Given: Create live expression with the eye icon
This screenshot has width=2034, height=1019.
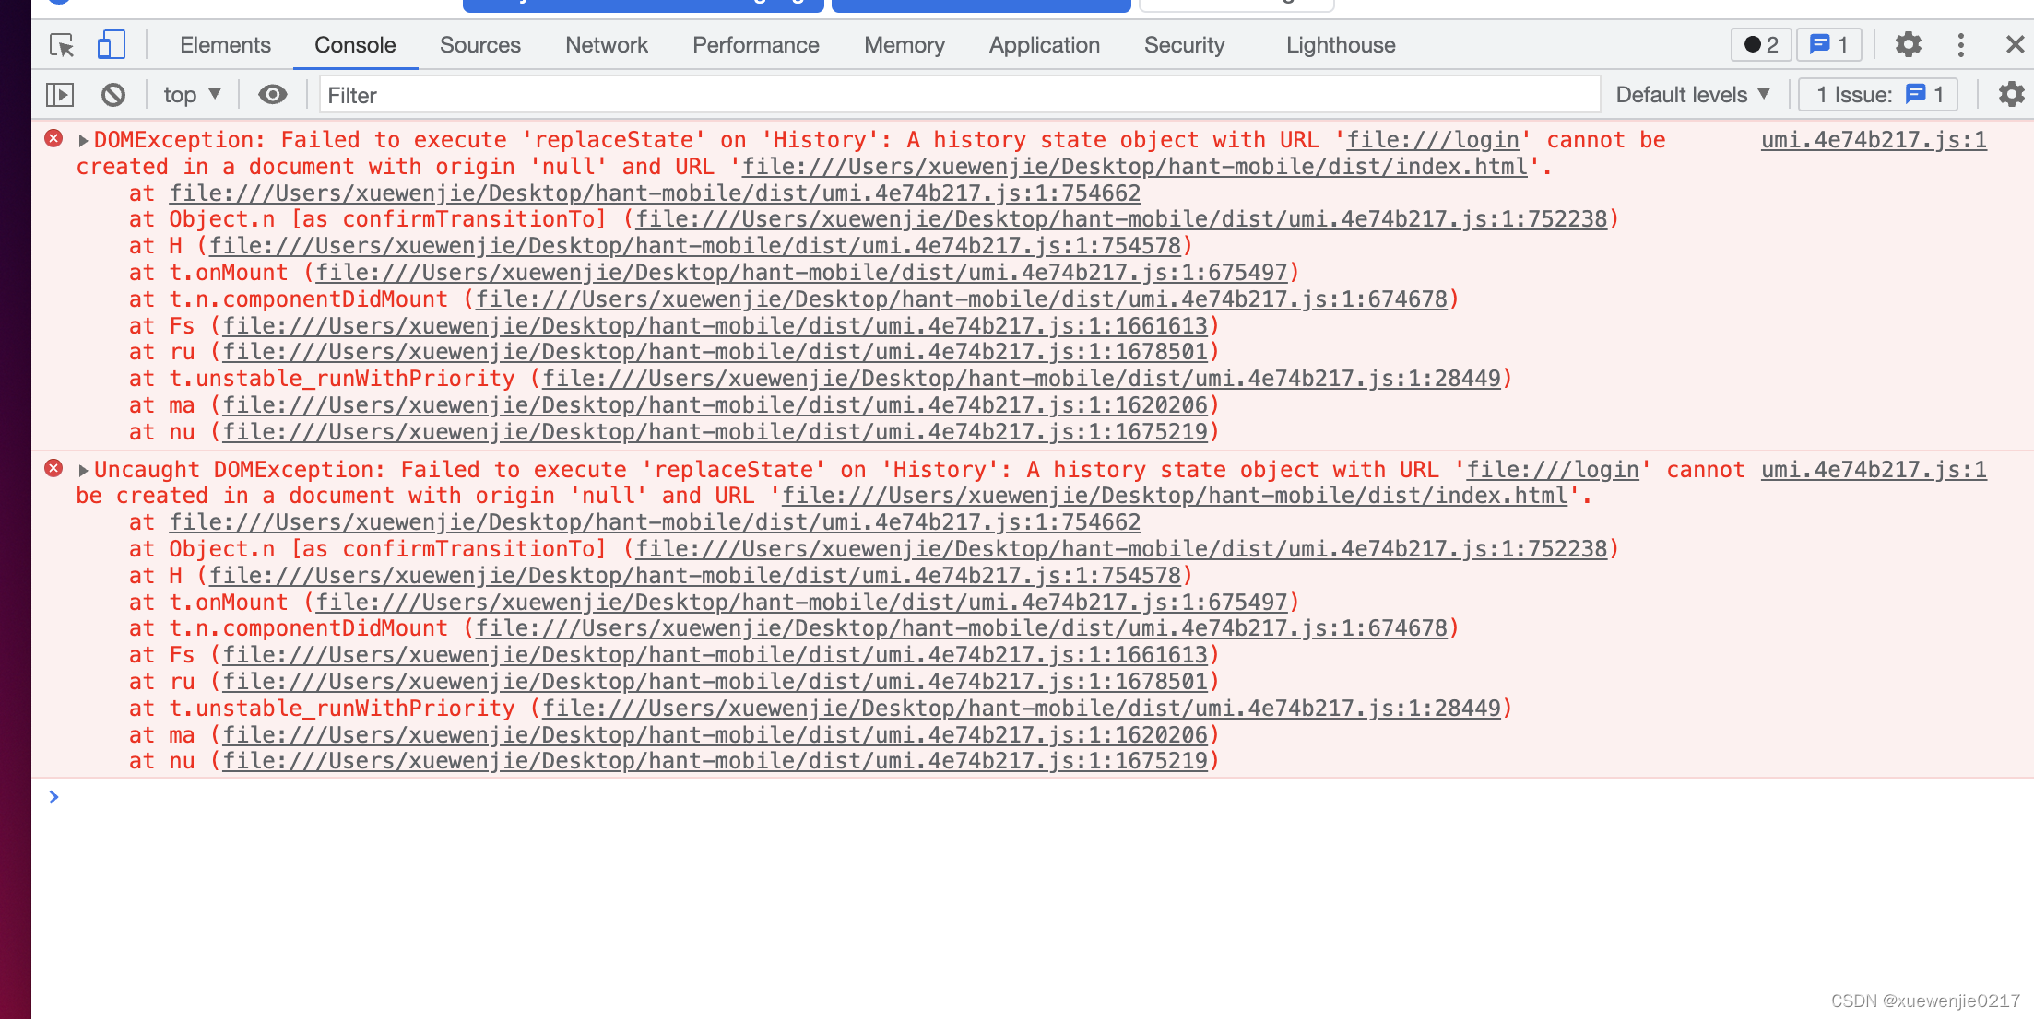Looking at the screenshot, I should 272,95.
